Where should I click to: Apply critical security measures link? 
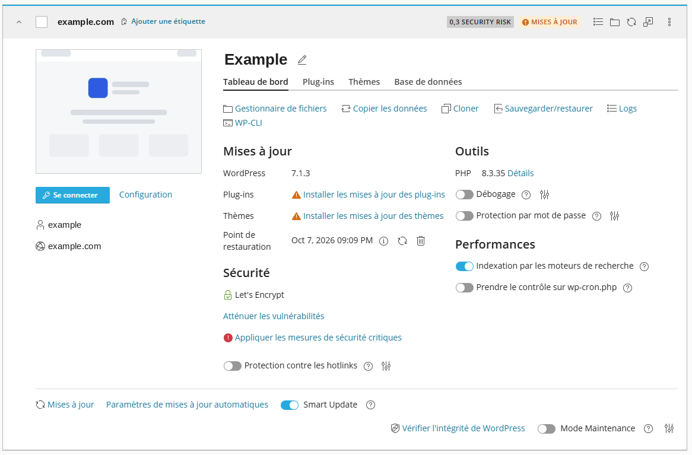[x=318, y=338]
